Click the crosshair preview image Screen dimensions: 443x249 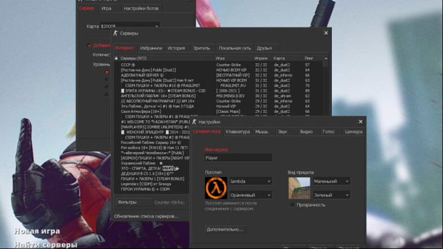pos(299,188)
